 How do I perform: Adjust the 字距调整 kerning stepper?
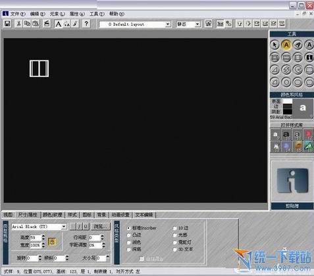point(103,245)
